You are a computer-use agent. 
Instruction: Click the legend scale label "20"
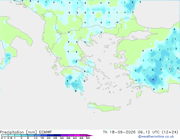(x=49, y=138)
